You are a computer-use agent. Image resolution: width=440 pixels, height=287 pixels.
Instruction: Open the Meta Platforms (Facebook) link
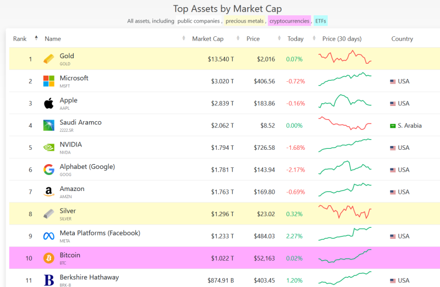[x=100, y=233]
